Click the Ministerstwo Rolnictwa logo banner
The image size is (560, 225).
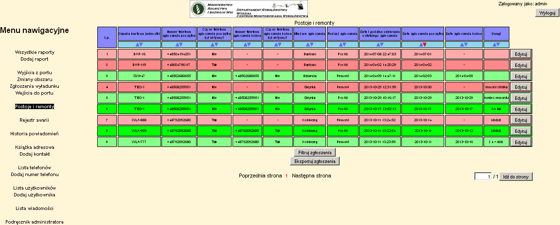pyautogui.click(x=249, y=9)
